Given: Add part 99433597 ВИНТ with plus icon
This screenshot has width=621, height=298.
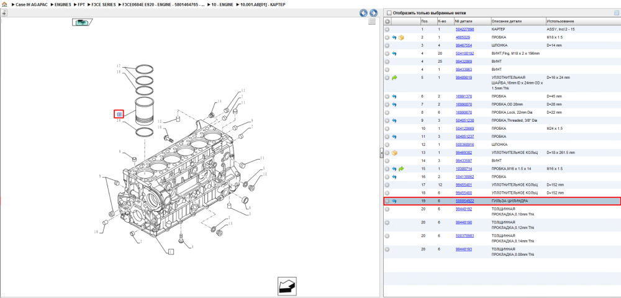Looking at the screenshot, I should point(388,161).
